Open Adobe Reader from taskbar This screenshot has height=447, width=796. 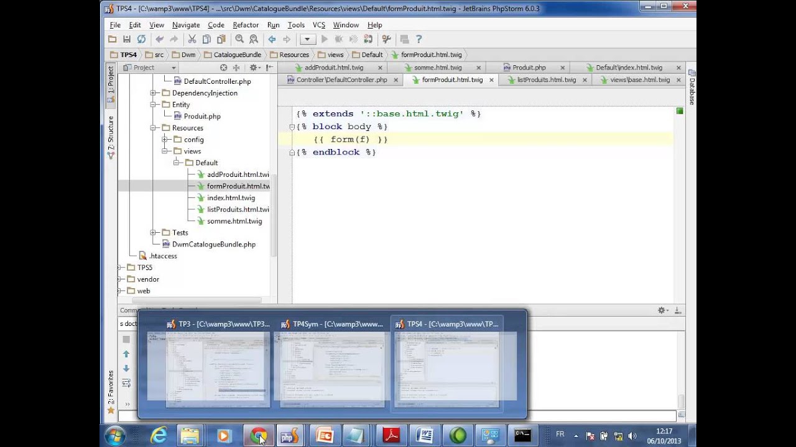[391, 436]
